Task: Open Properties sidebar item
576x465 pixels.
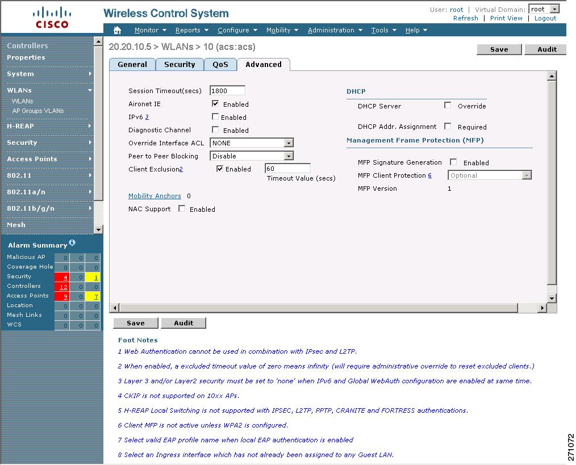Action: point(26,57)
